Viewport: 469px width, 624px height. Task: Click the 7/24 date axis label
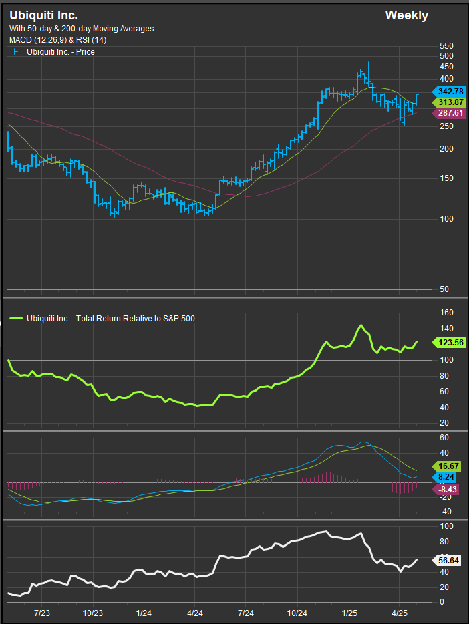[x=246, y=613]
